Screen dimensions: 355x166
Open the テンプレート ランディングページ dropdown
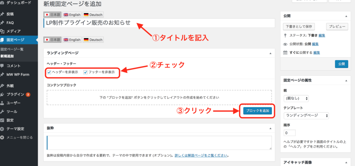point(306,115)
